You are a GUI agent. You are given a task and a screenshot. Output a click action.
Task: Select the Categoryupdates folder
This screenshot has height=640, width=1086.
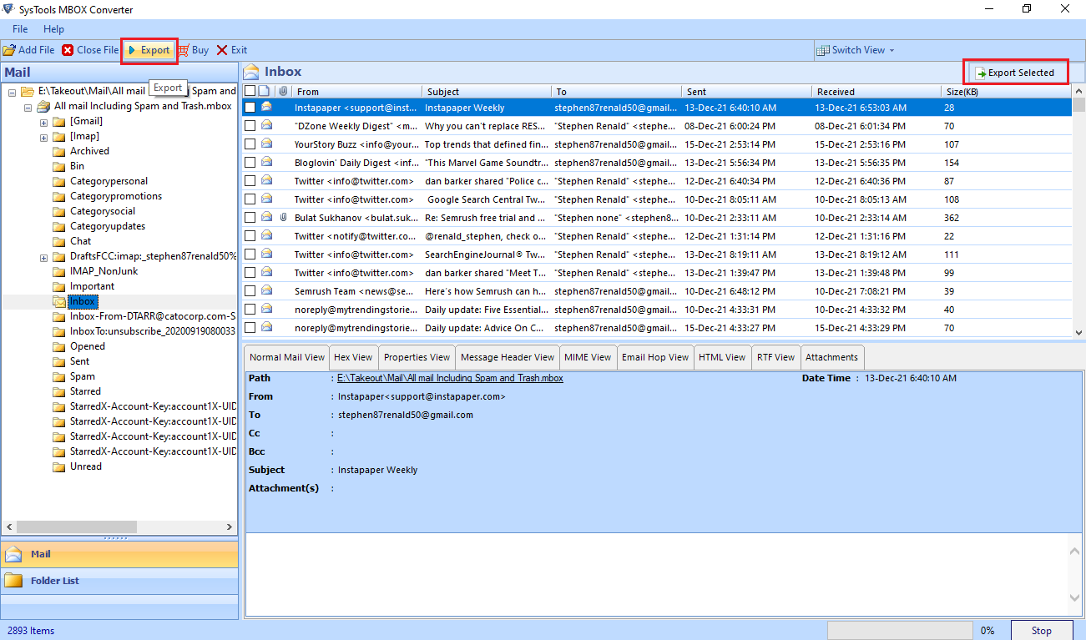[x=108, y=226]
